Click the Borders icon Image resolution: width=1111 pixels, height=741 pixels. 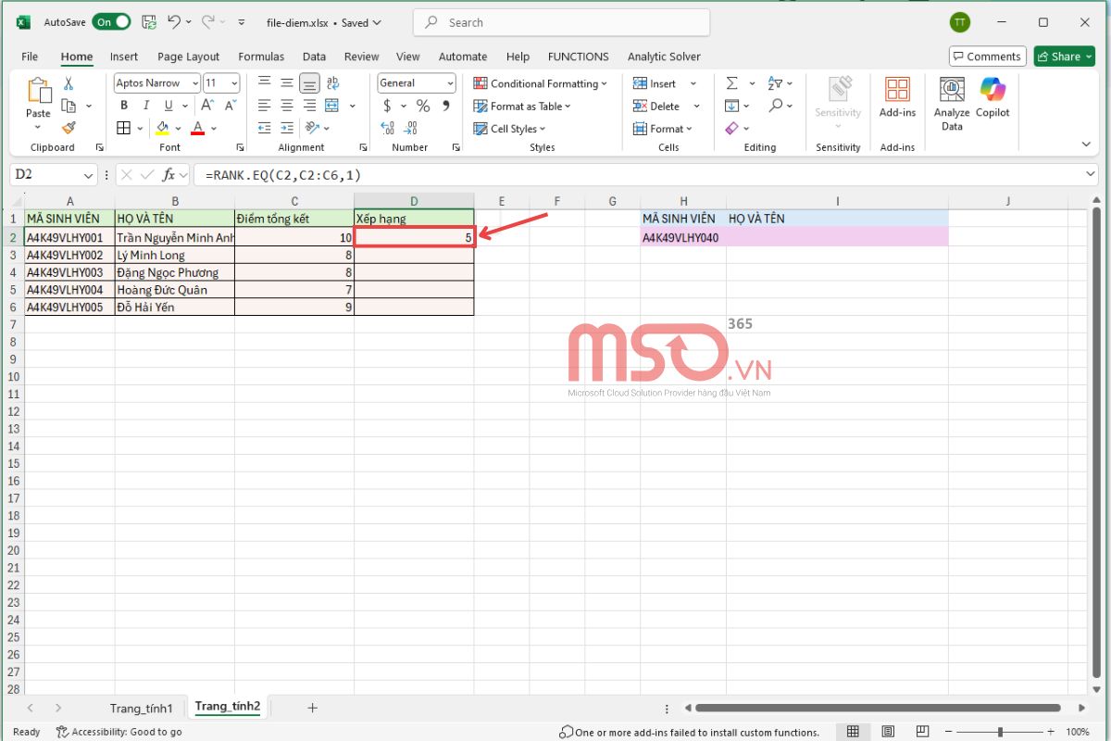pos(124,128)
